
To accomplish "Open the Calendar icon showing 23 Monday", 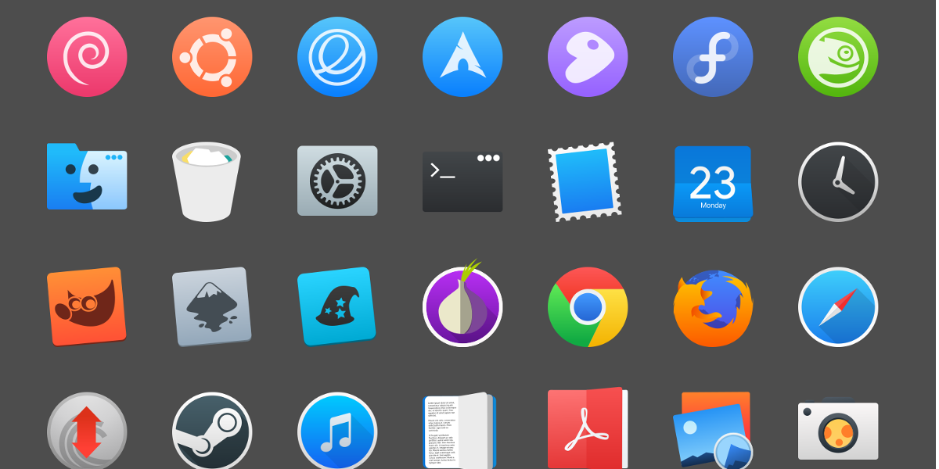I will pyautogui.click(x=713, y=183).
